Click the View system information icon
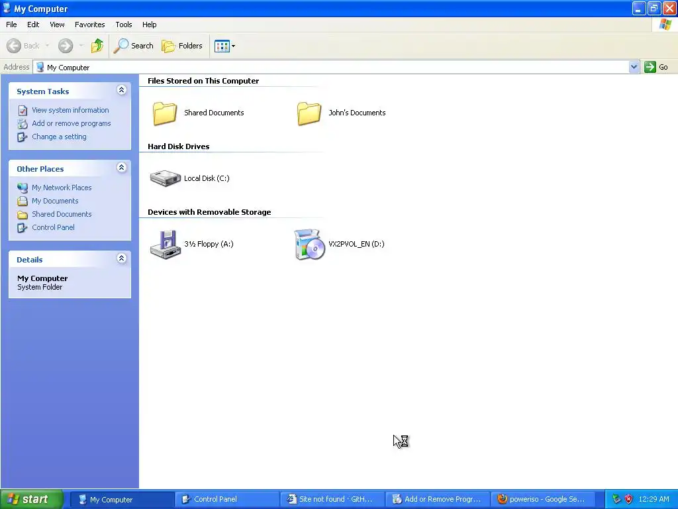The height and width of the screenshot is (509, 678). coord(23,111)
